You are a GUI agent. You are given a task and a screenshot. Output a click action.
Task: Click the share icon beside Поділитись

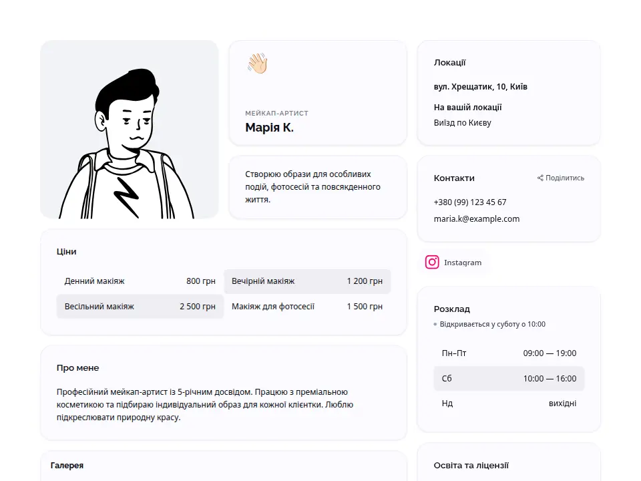click(x=540, y=178)
